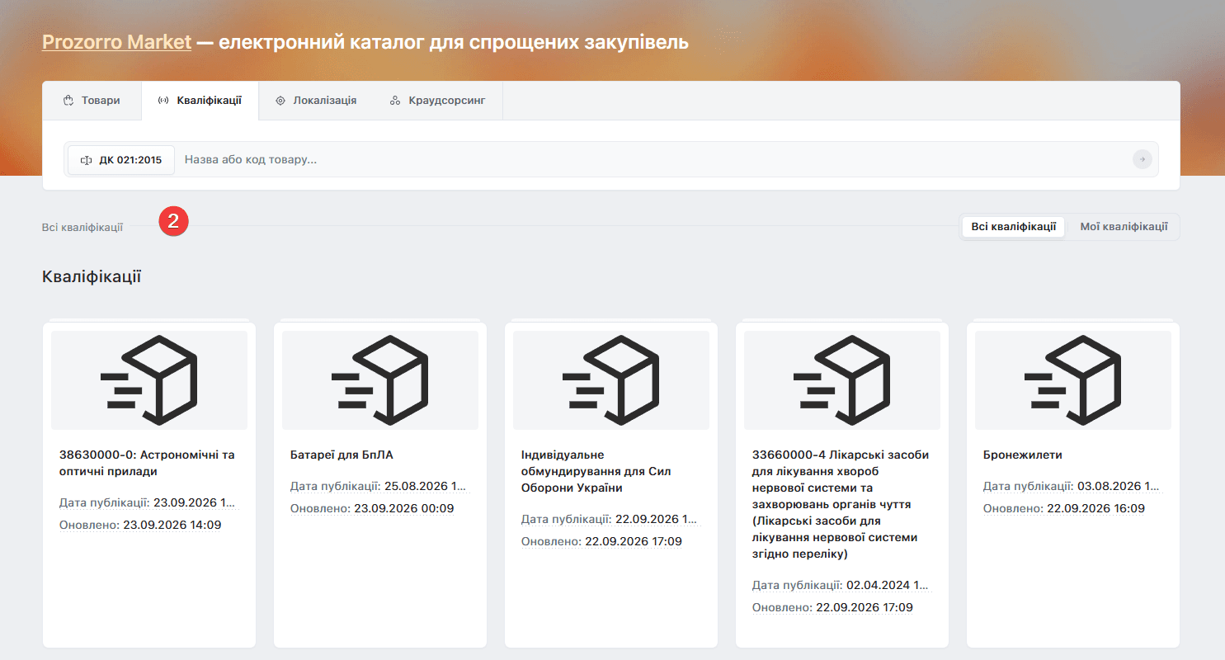
Task: Click the Індивідуальне обмундирування card package image
Action: pos(611,380)
